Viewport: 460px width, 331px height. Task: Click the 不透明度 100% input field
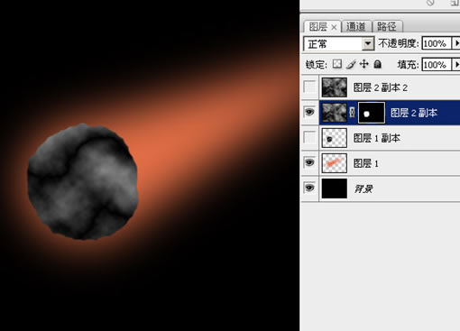click(437, 43)
